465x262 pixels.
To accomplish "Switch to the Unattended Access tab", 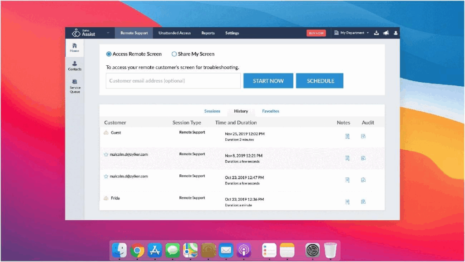I will 174,33.
